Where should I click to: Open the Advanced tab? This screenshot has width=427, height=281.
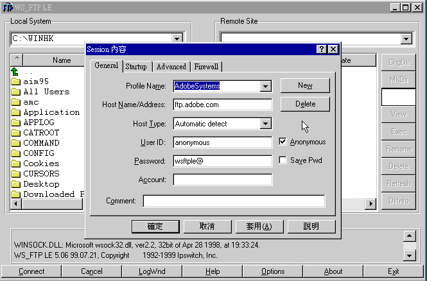pyautogui.click(x=171, y=67)
